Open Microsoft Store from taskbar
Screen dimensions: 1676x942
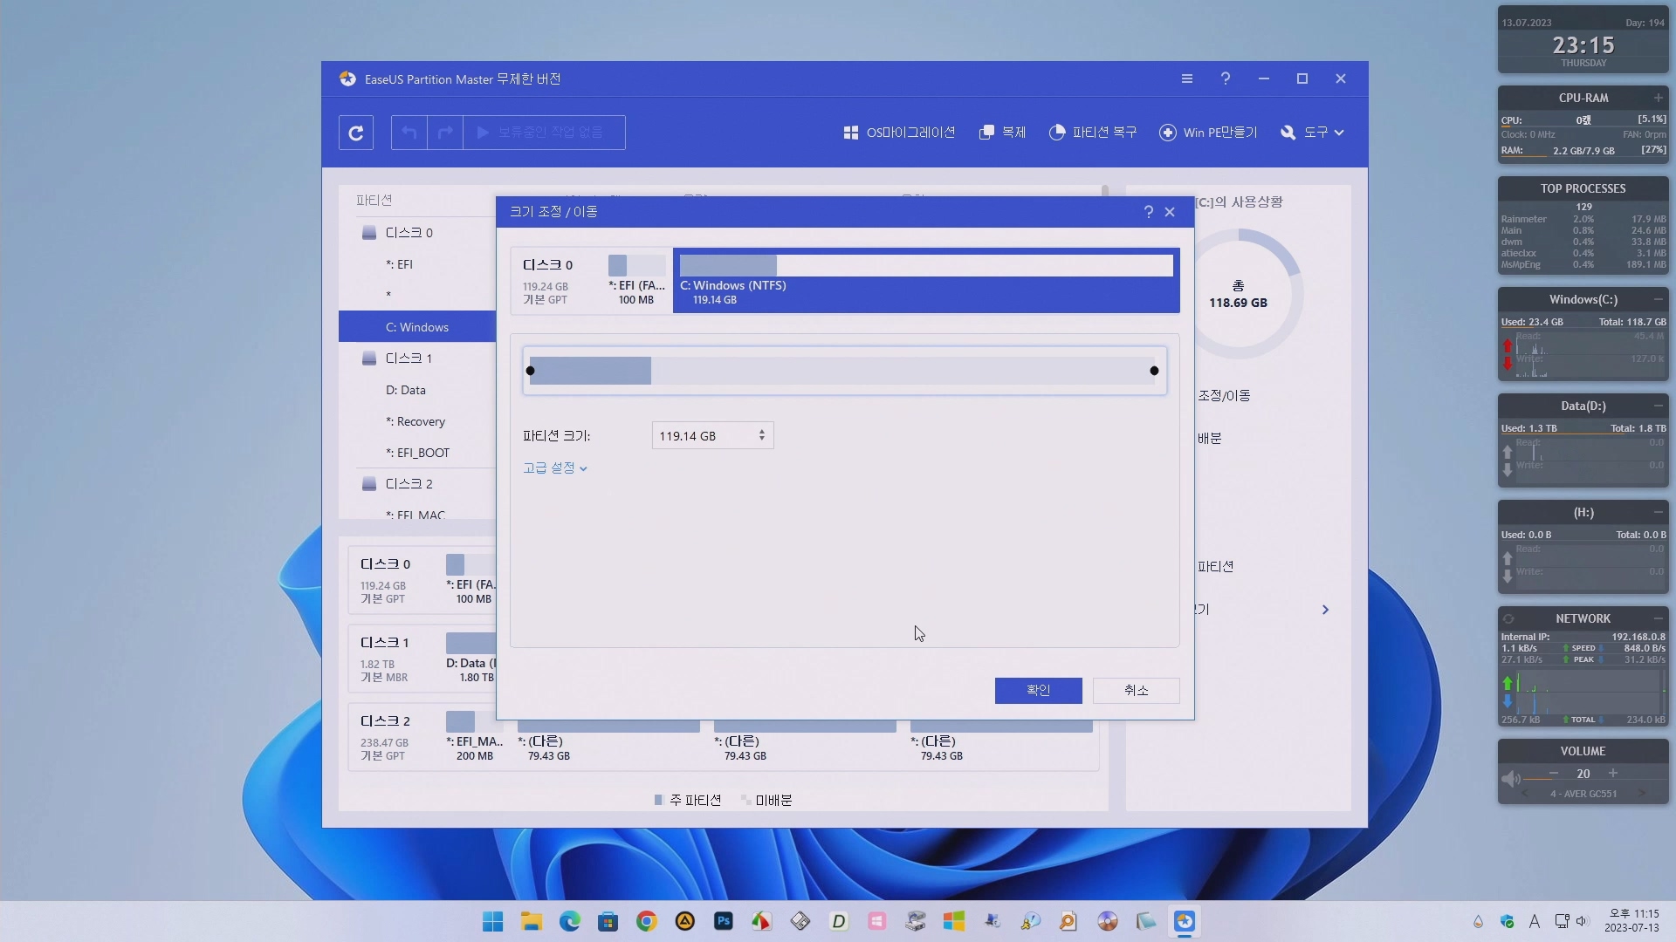[608, 921]
